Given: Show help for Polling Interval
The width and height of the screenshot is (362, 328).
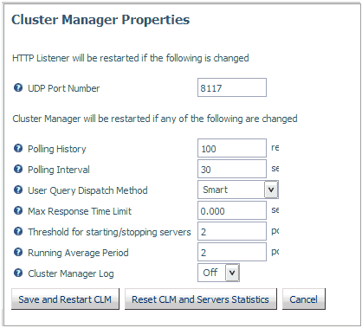Looking at the screenshot, I should point(18,169).
